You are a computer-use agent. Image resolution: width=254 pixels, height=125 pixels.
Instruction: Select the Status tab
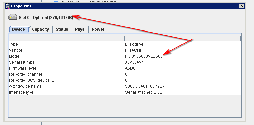[62, 29]
